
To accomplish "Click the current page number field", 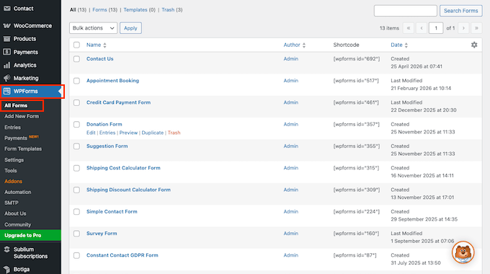I will 436,28.
